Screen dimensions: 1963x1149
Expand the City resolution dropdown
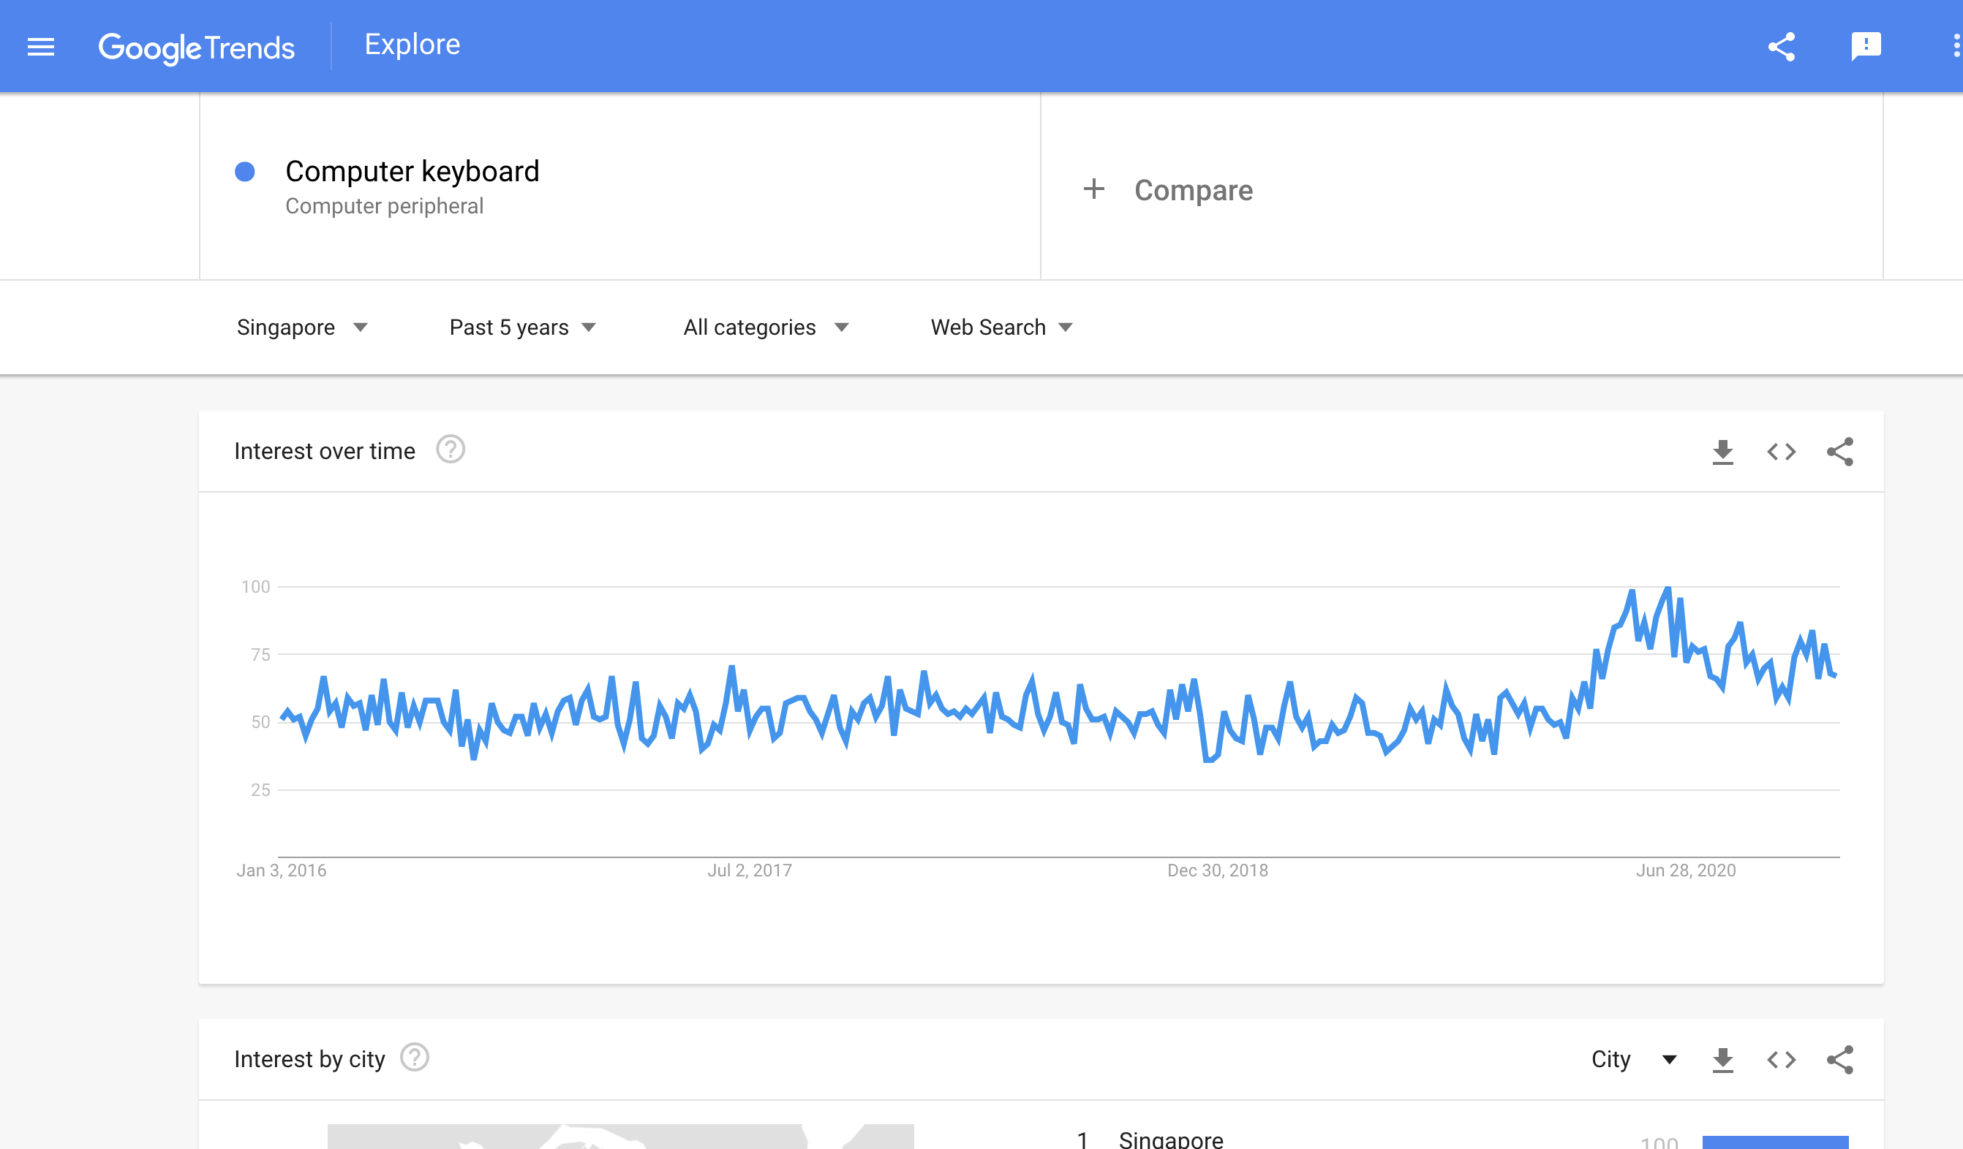(1633, 1060)
